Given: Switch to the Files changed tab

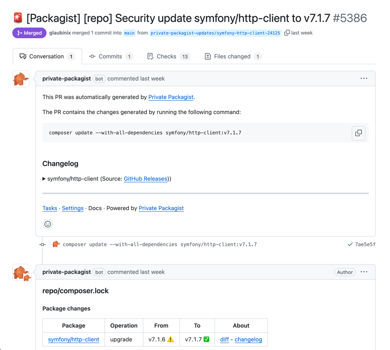Looking at the screenshot, I should coord(232,57).
